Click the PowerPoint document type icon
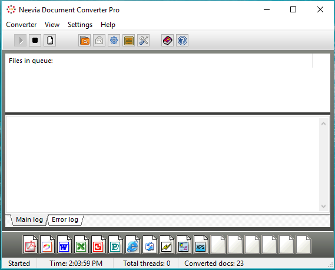 coord(98,244)
